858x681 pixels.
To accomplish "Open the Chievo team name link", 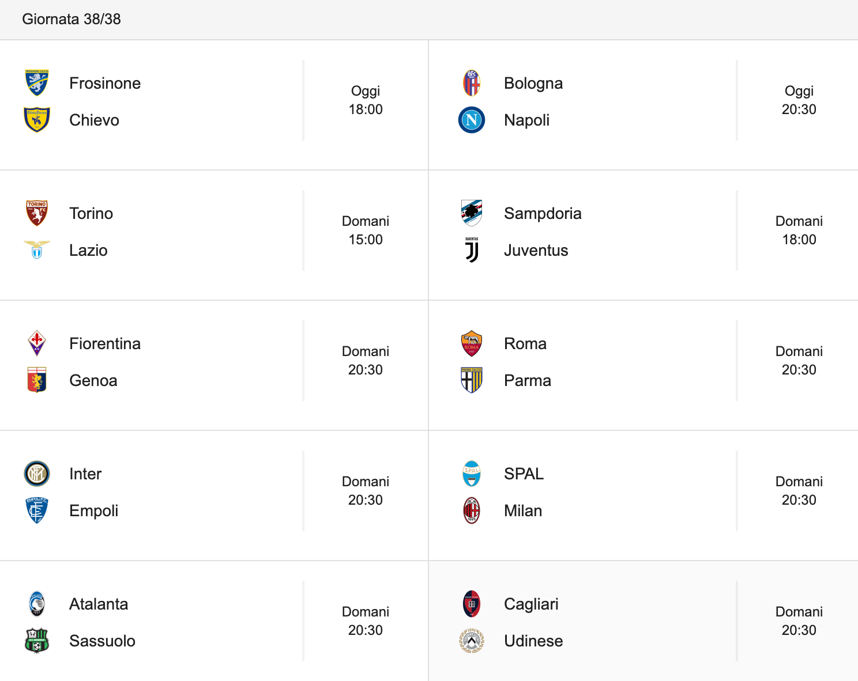I will [94, 120].
